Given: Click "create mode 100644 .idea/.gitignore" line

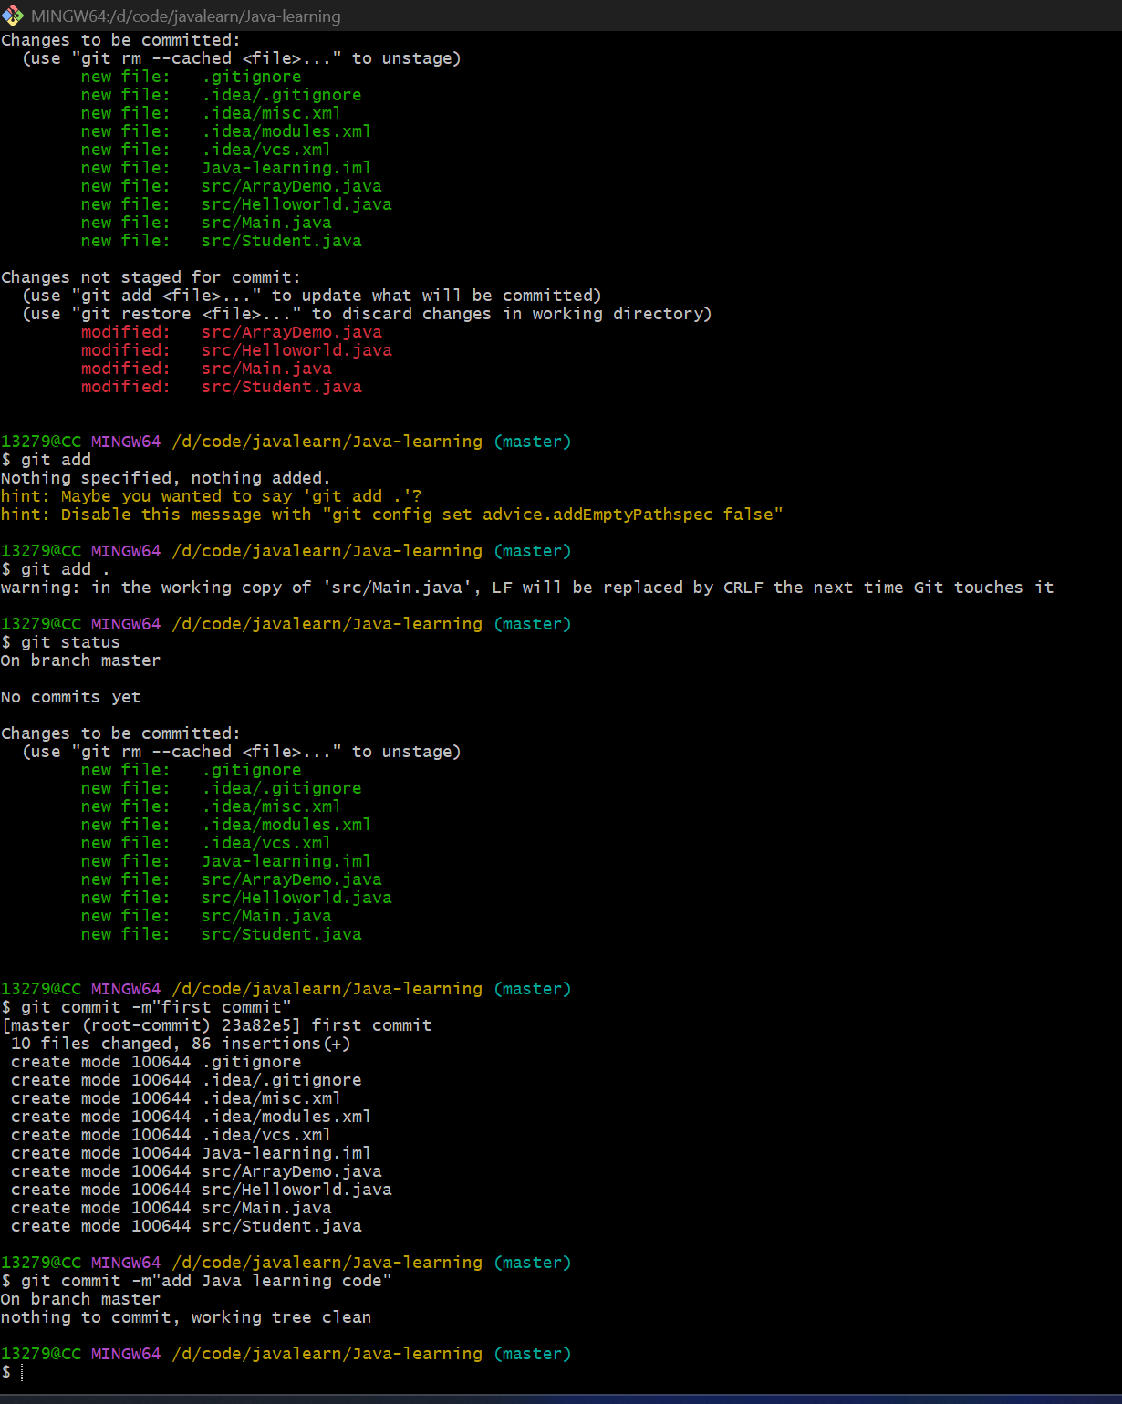Looking at the screenshot, I should coord(186,1080).
